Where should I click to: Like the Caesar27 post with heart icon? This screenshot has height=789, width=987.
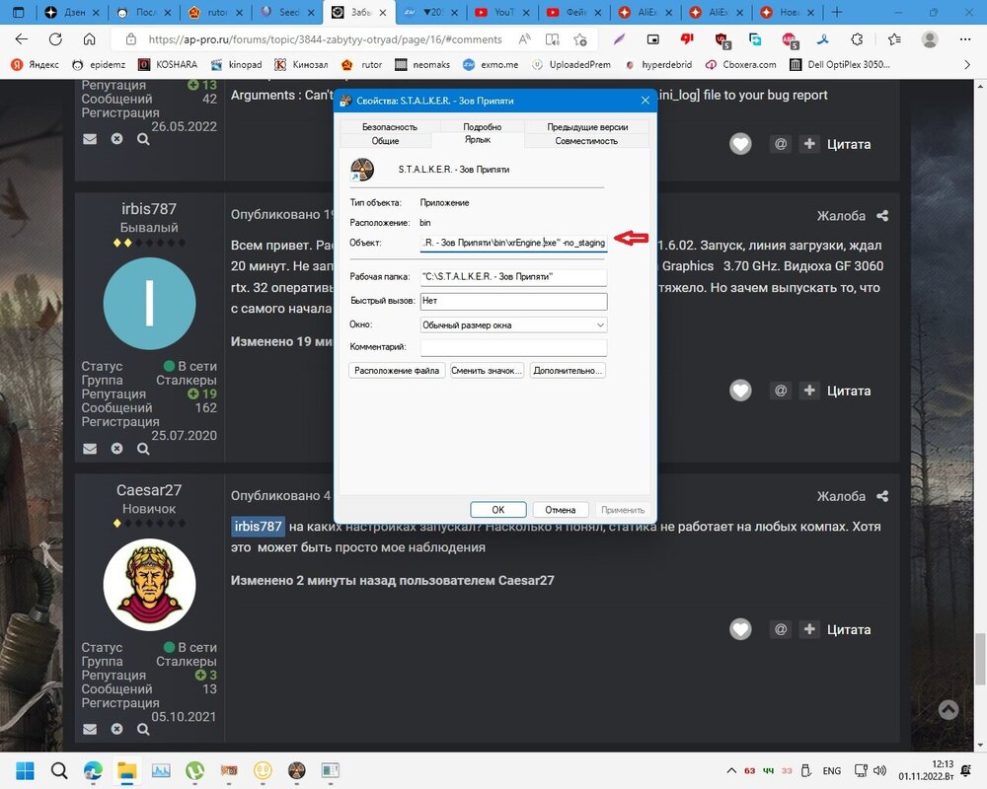[x=740, y=629]
